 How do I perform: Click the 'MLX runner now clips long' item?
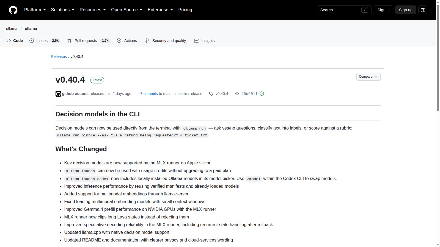click(127, 217)
